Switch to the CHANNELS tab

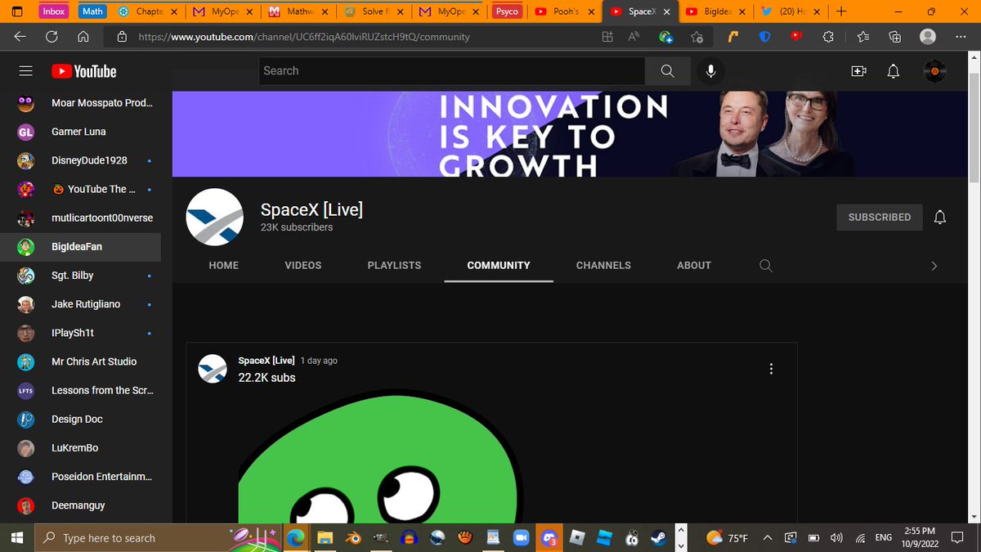pyautogui.click(x=603, y=265)
